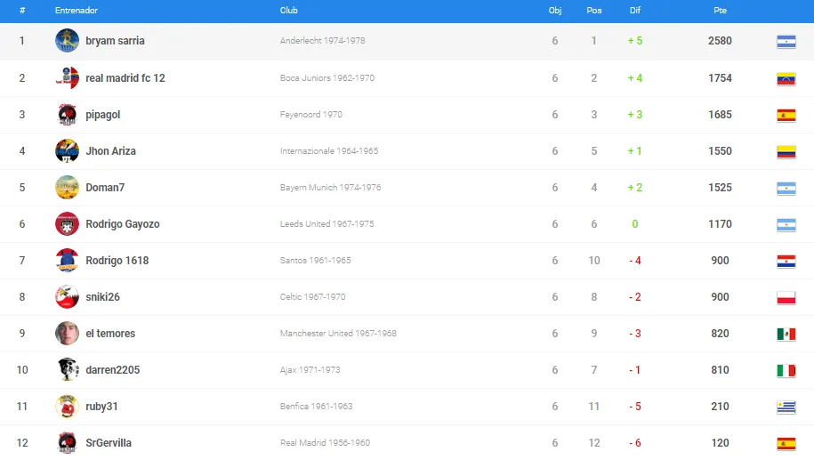Click real madrid fc 12 avatar
814x460 pixels.
(x=67, y=78)
